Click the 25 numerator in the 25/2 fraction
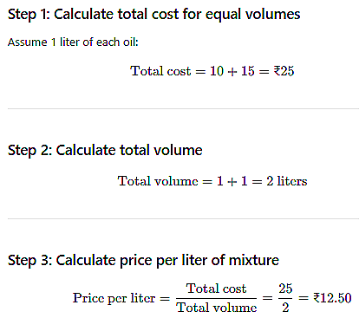Screen dimensions: 359x318 coord(285,289)
